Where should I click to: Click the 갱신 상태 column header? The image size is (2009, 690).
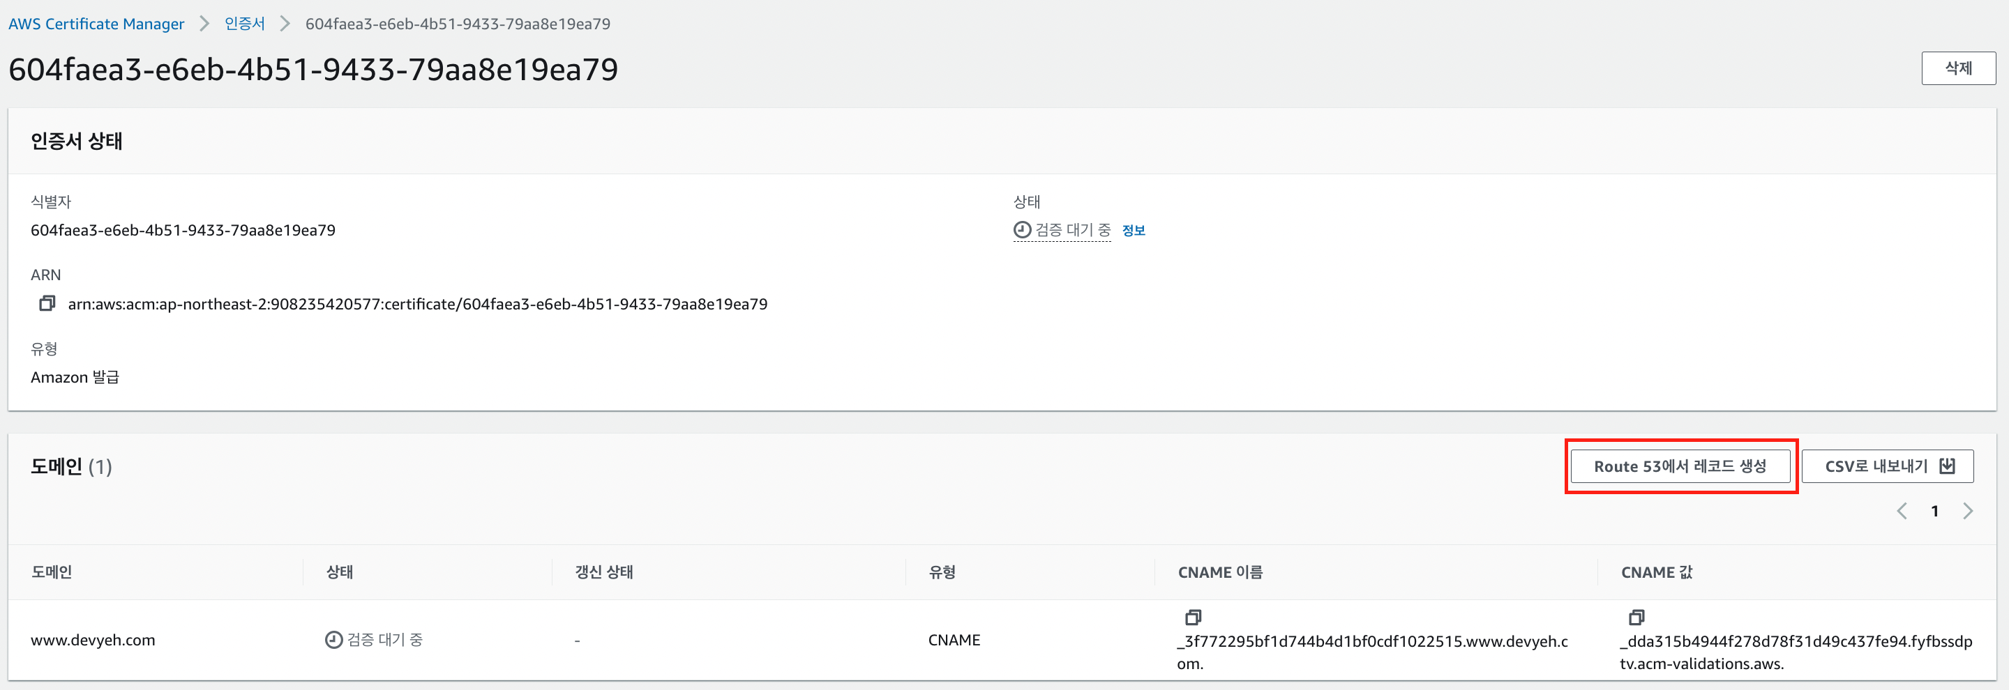point(603,572)
